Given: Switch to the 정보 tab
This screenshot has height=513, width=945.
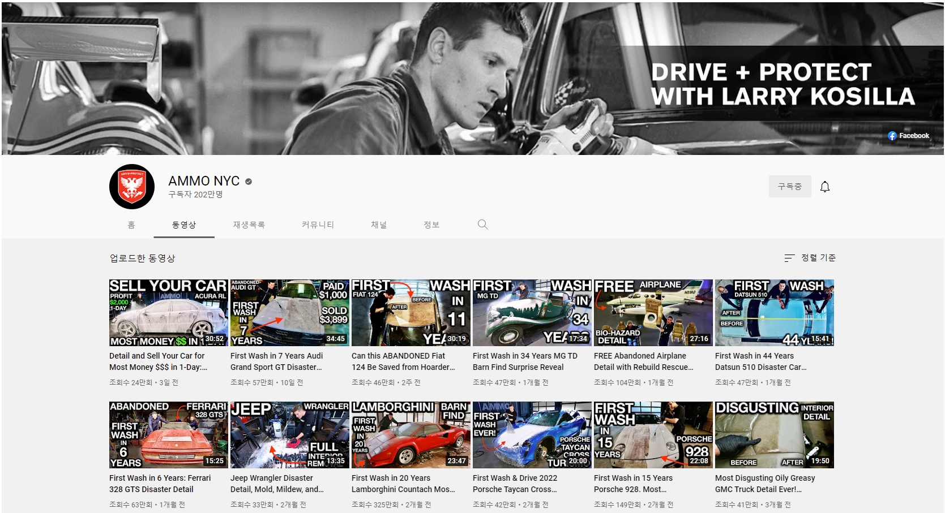Looking at the screenshot, I should [x=431, y=225].
